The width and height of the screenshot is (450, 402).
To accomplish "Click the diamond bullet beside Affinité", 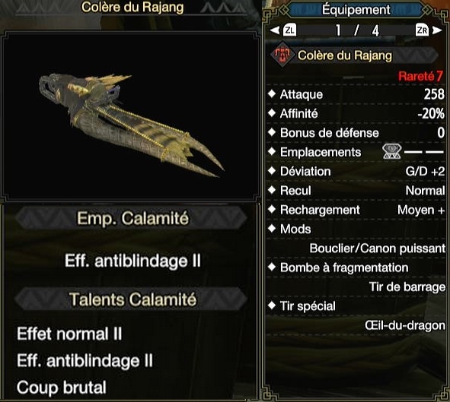I will point(272,113).
